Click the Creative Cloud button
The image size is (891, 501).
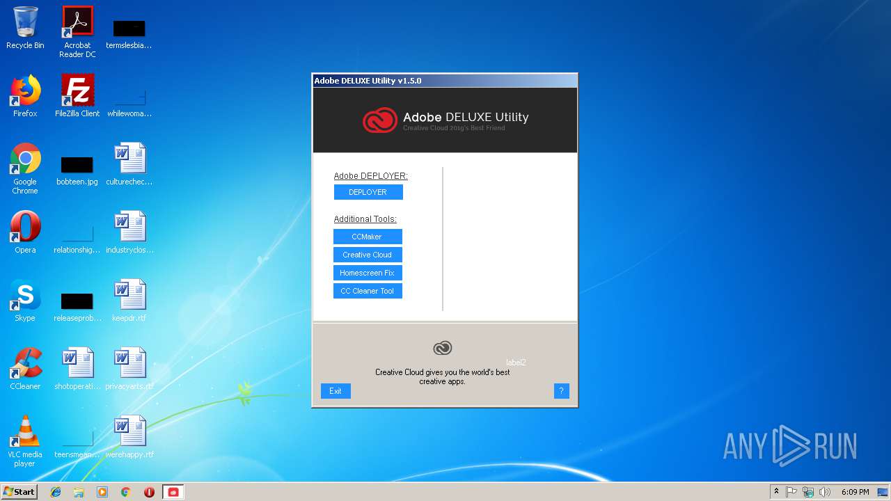367,255
